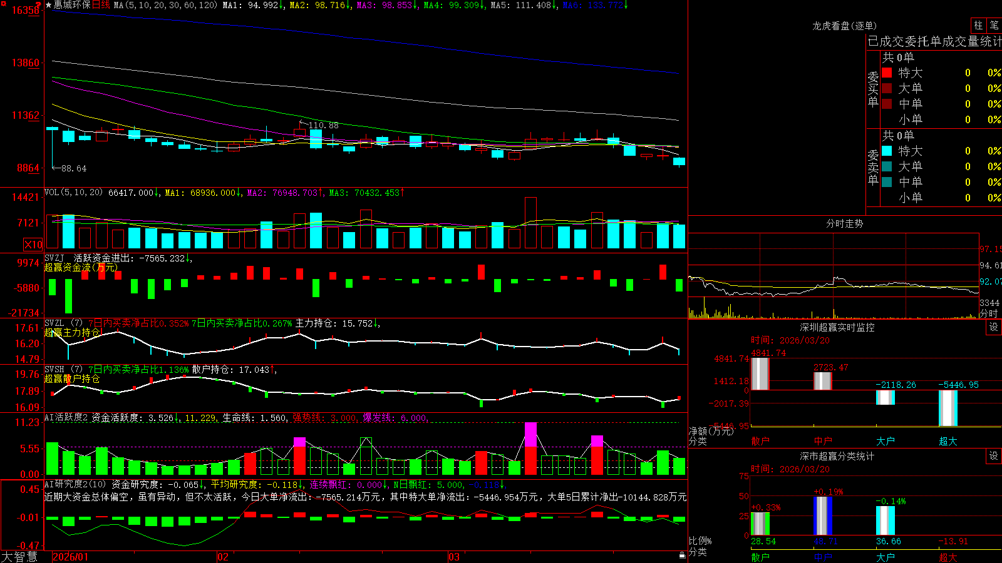Click the 03 month marker on the time axis

pyautogui.click(x=454, y=557)
